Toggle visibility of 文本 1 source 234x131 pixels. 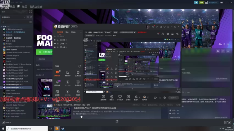click(55, 40)
